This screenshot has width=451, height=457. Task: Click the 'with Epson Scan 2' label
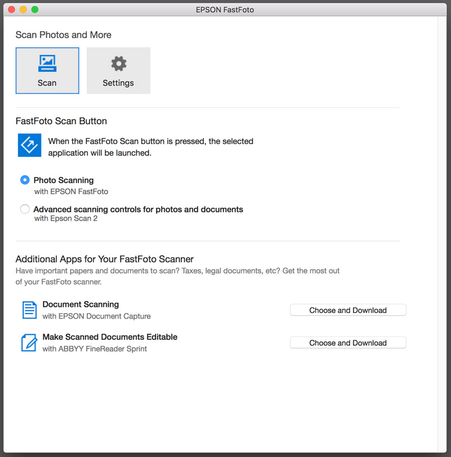coord(66,218)
